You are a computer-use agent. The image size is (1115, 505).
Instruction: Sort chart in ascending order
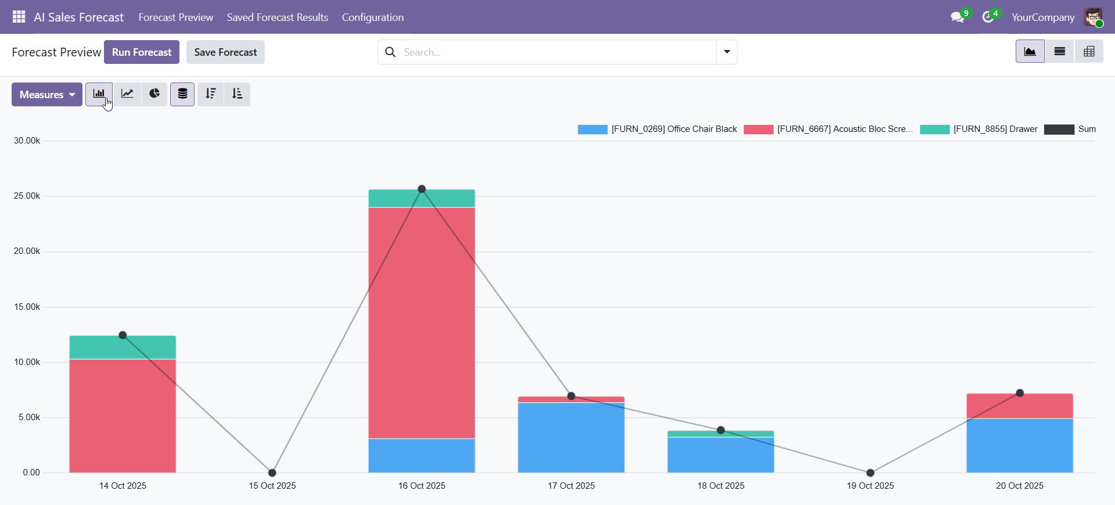pos(238,94)
